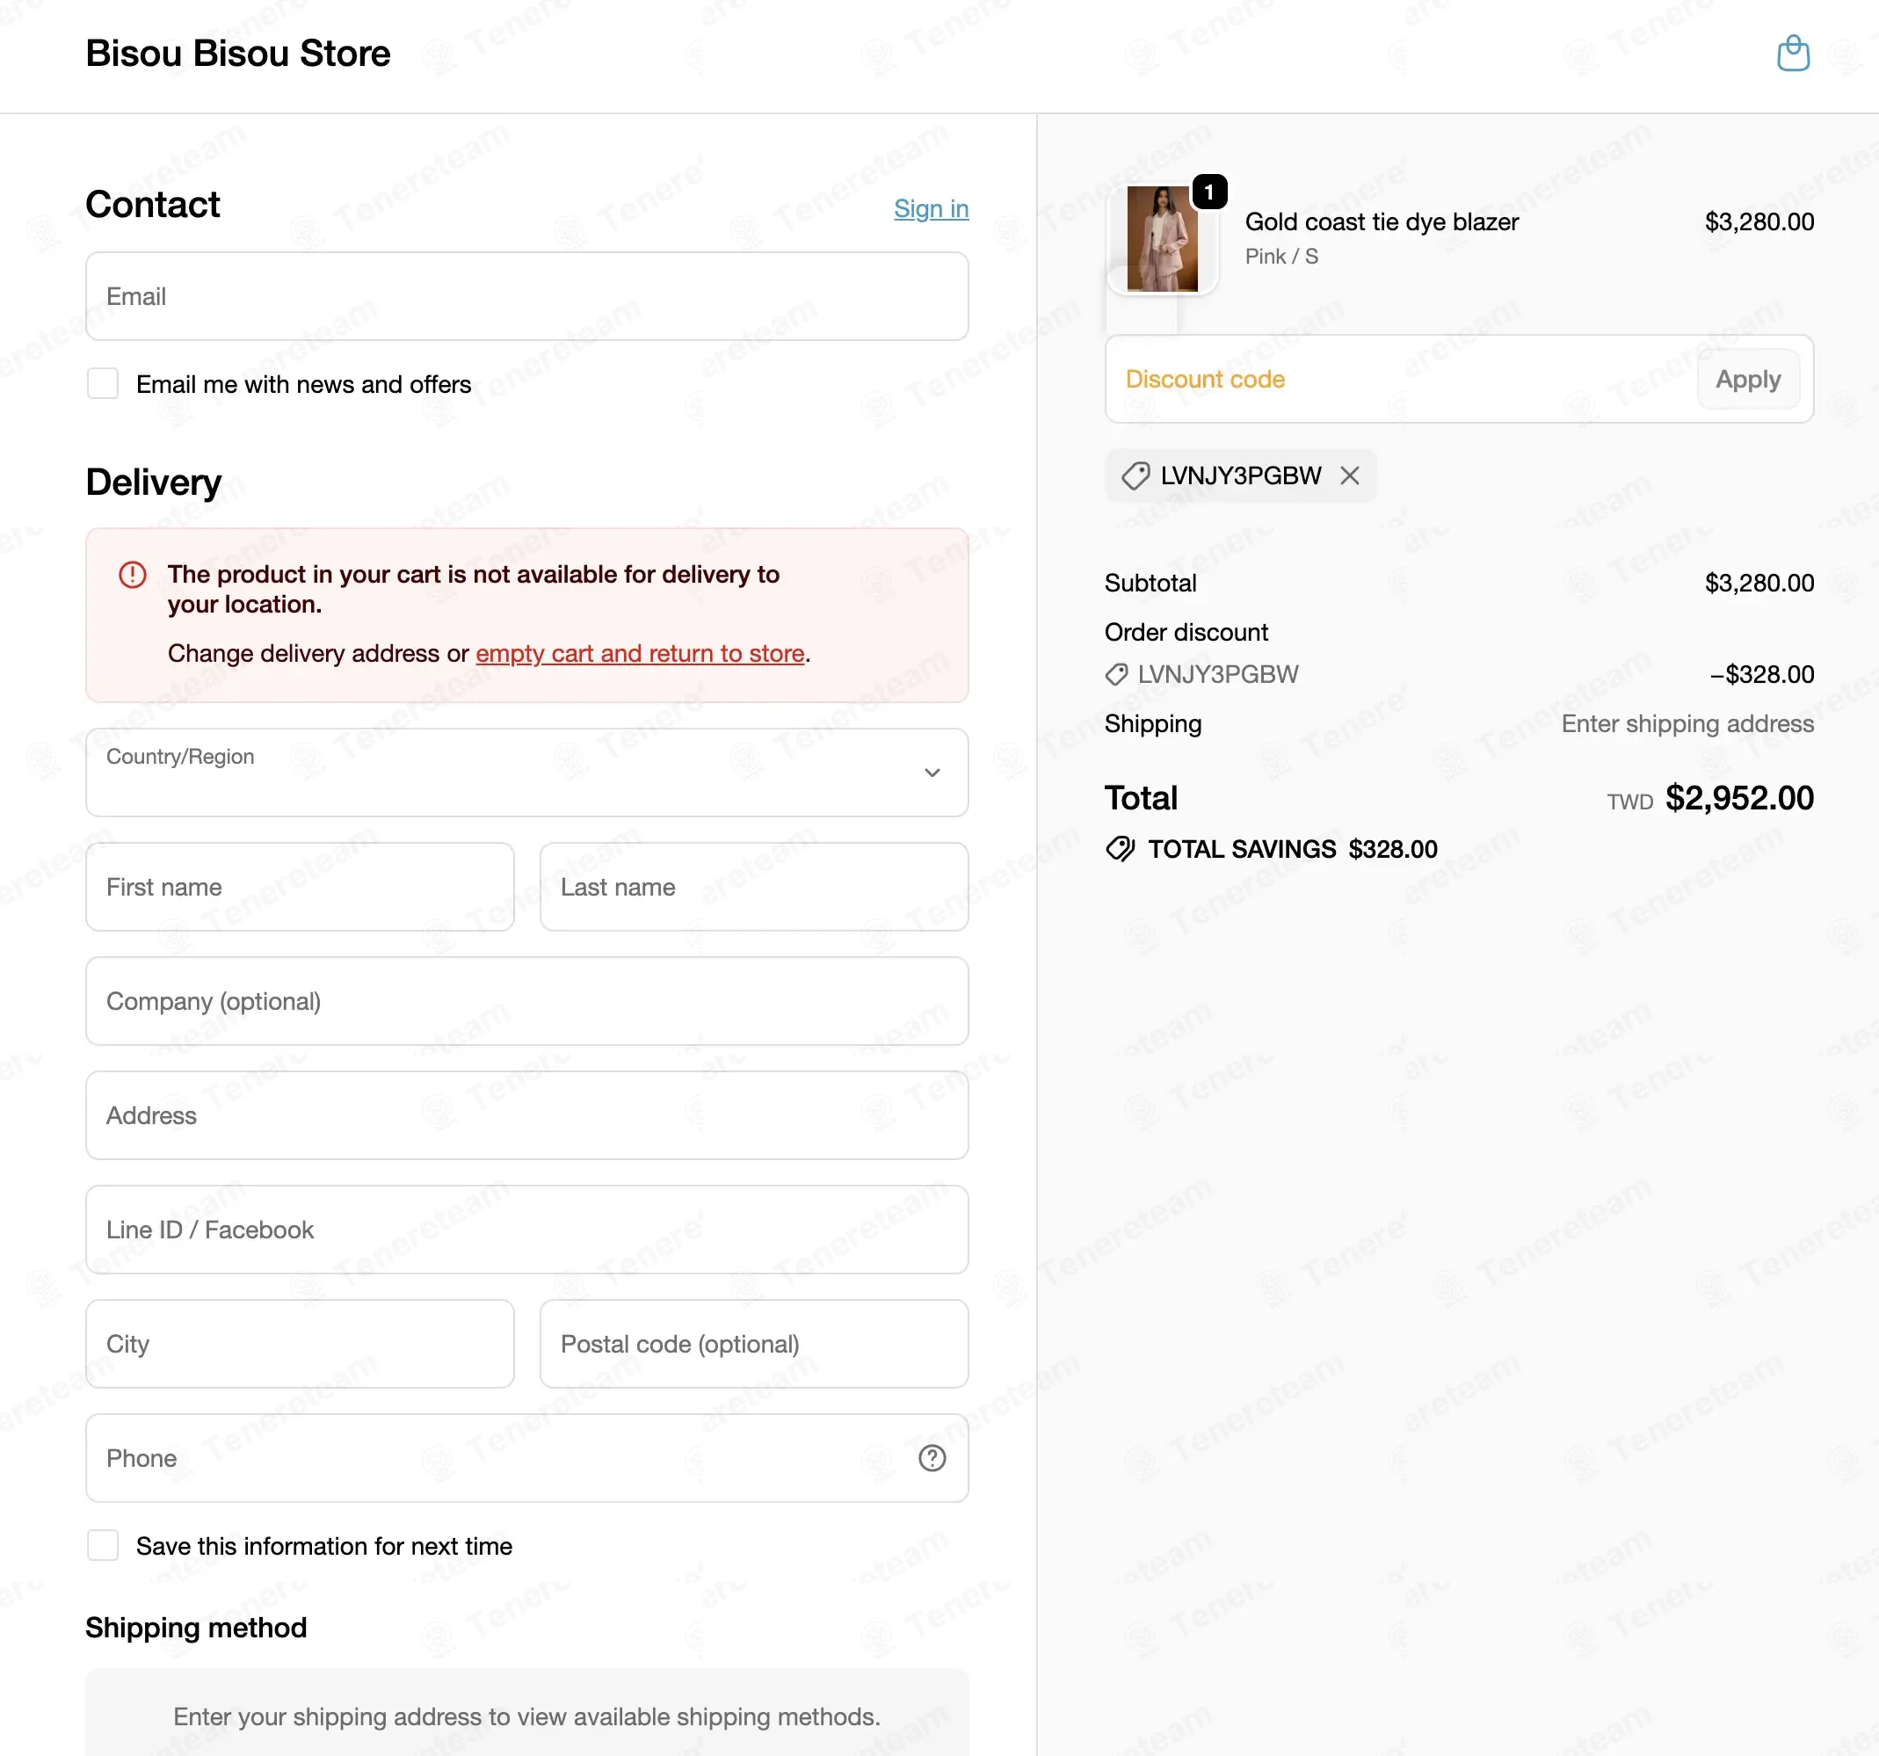Click the Total amount $2,952.00
Image resolution: width=1879 pixels, height=1756 pixels.
(1739, 799)
